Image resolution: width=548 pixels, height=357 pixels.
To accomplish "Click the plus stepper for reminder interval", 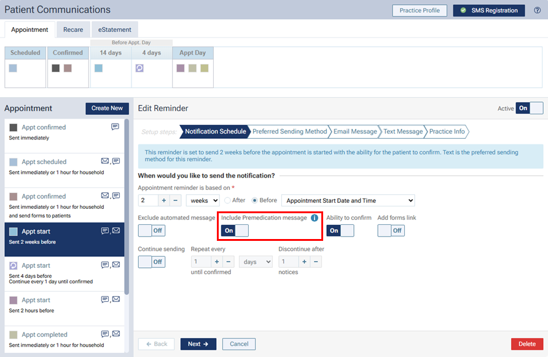I will [164, 200].
